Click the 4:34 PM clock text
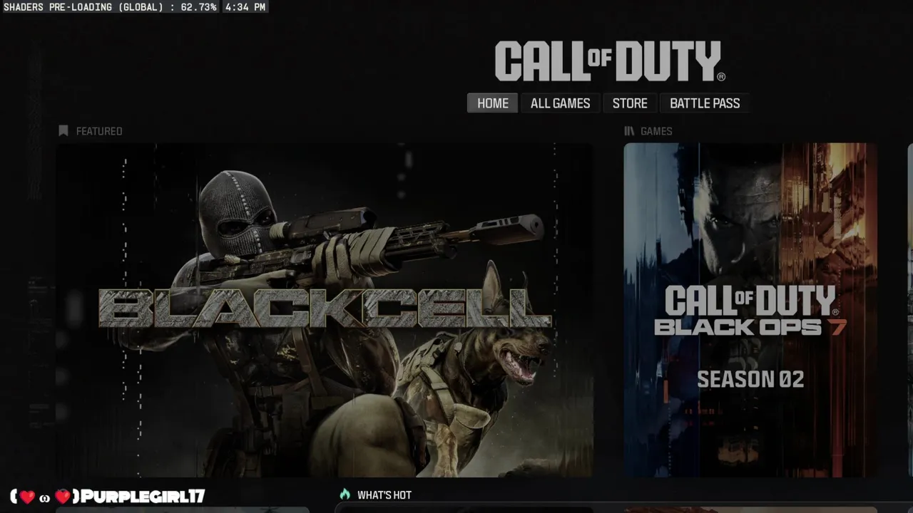Image resolution: width=913 pixels, height=513 pixels. point(245,7)
